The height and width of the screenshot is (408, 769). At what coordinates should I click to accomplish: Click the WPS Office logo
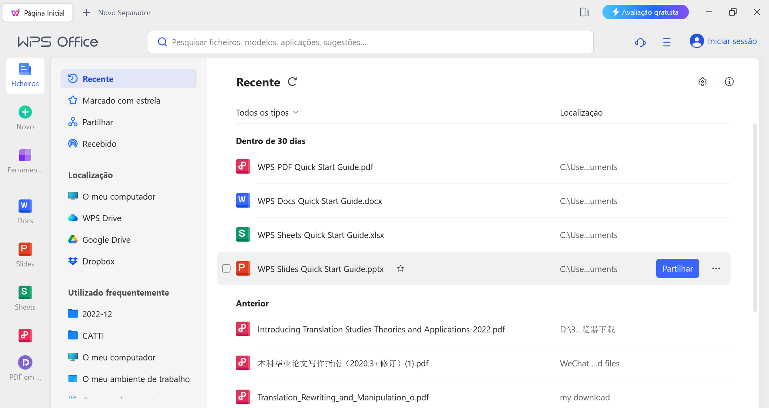click(58, 42)
